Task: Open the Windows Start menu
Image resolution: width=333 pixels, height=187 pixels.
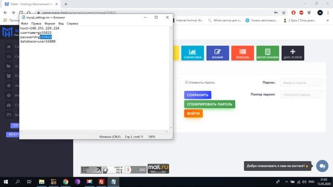Action: (x=6, y=182)
